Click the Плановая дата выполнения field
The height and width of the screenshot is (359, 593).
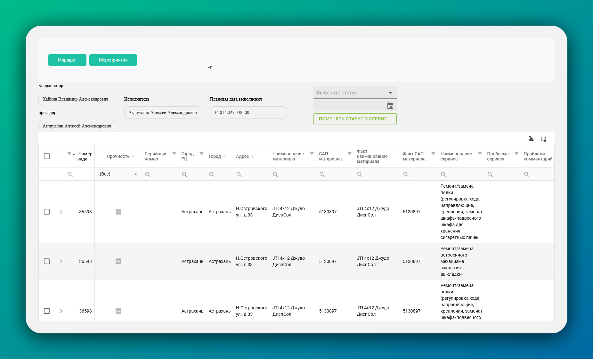coord(248,113)
